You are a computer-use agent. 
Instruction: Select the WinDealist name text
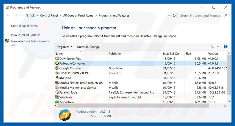point(66,97)
